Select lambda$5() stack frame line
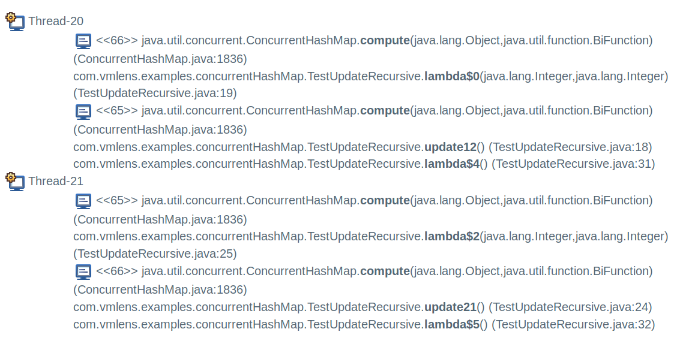 364,324
